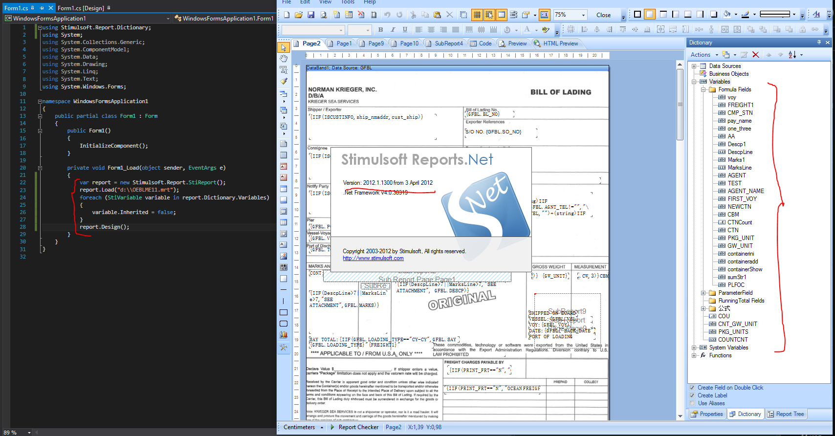835x436 pixels.
Task: Select the Text Editor tool in toolbox
Action: tap(284, 70)
